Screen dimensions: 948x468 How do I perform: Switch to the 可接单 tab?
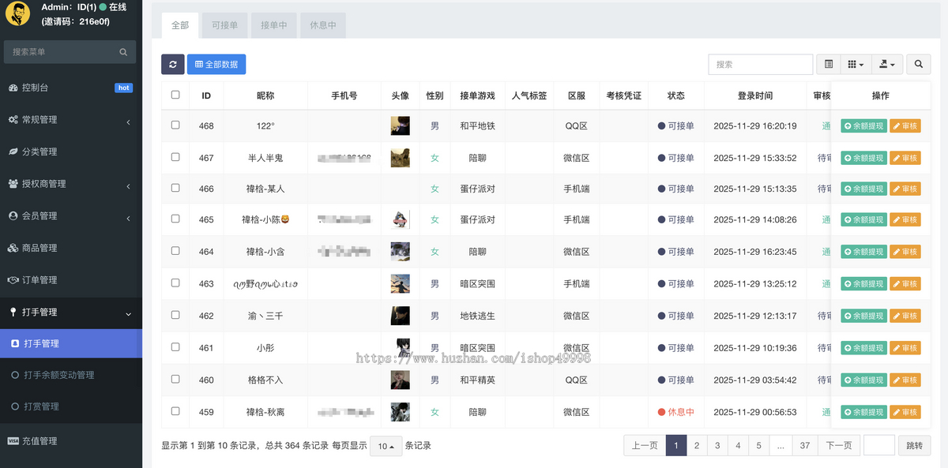coord(224,24)
